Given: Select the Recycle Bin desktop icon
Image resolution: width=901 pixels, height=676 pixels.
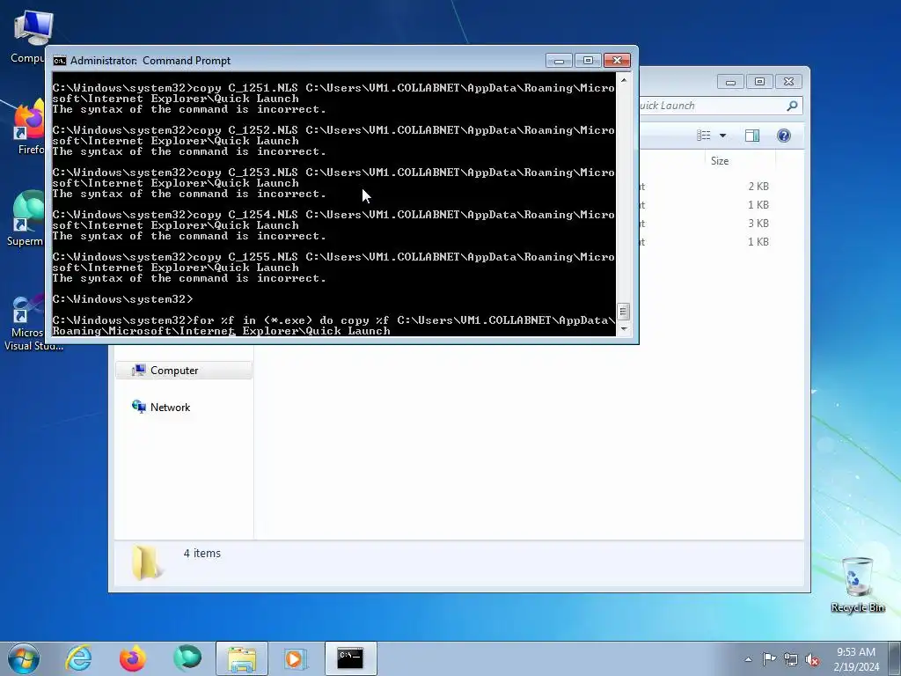Looking at the screenshot, I should tap(858, 585).
